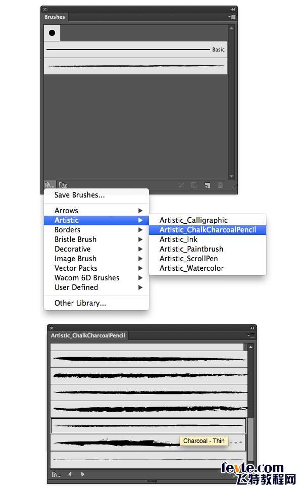Choose Artistic_ScrollPen library
Image resolution: width=303 pixels, height=492 pixels.
[208, 259]
